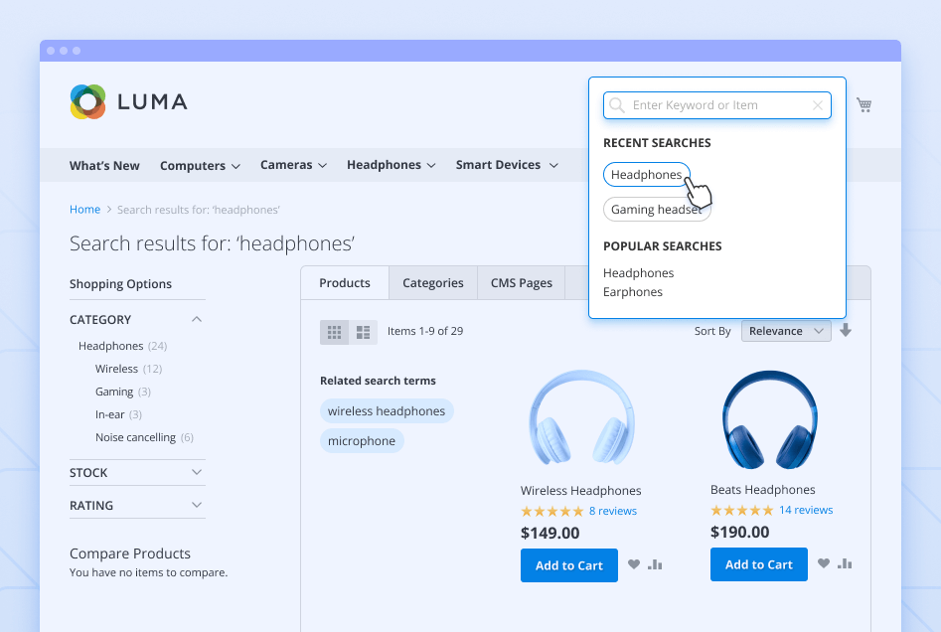
Task: Add Beats Headphones to wish list
Action: [x=824, y=564]
